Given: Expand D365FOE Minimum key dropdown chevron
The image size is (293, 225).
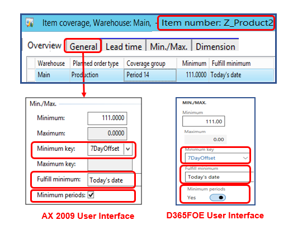Looking at the screenshot, I should 245,158.
